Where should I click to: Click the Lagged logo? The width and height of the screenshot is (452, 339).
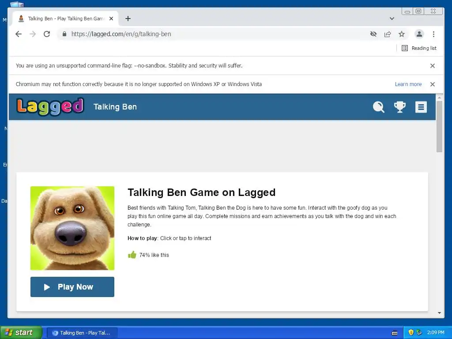[50, 107]
